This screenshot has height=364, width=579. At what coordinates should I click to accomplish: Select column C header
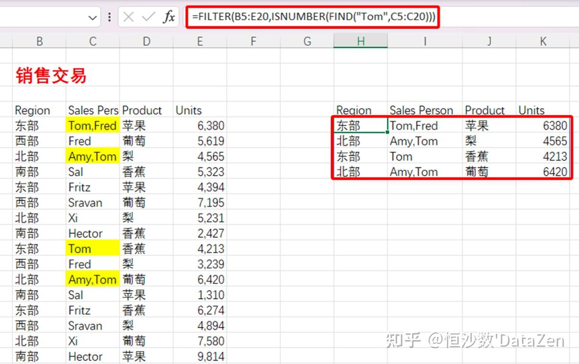[92, 42]
